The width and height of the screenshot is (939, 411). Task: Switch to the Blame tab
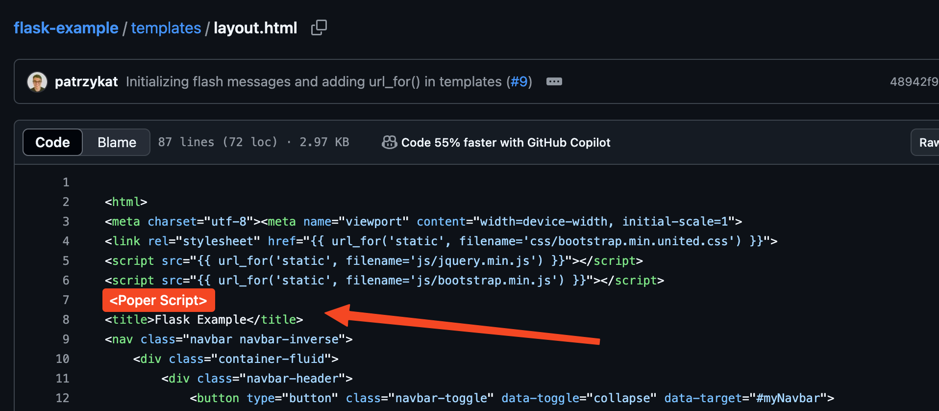117,142
